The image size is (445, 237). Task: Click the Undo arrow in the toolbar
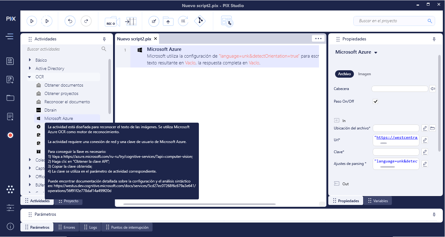[x=70, y=21]
